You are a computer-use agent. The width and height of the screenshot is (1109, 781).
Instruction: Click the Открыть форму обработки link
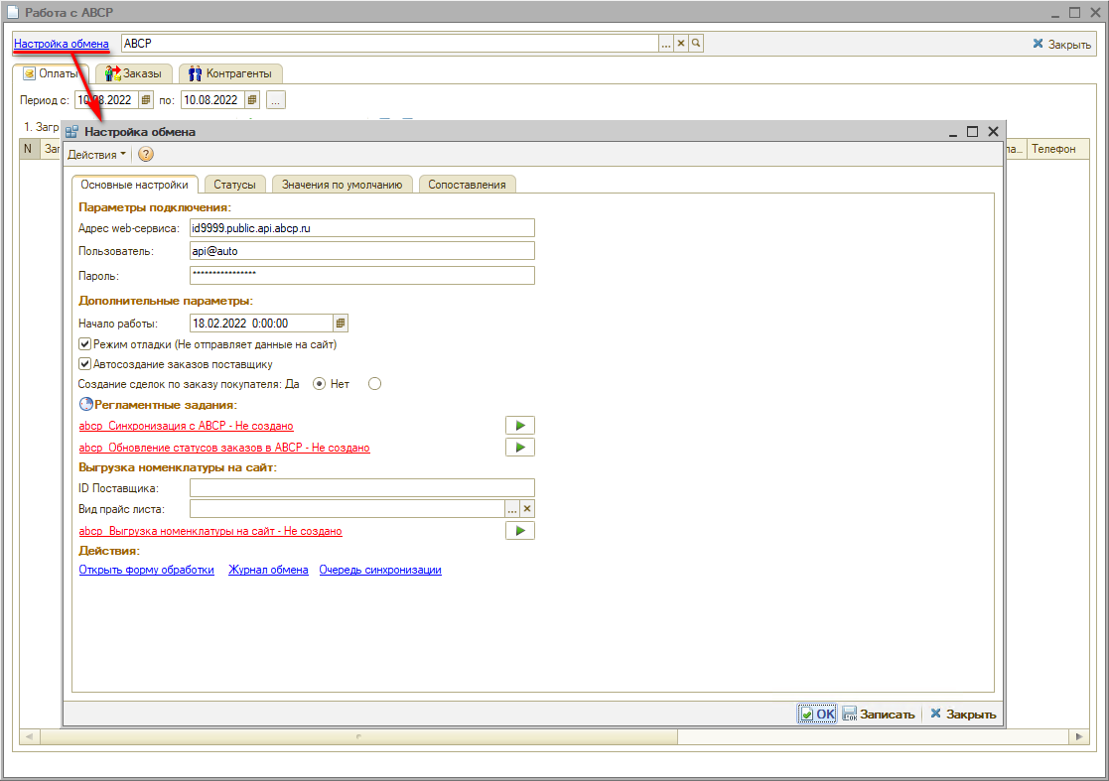coord(146,570)
